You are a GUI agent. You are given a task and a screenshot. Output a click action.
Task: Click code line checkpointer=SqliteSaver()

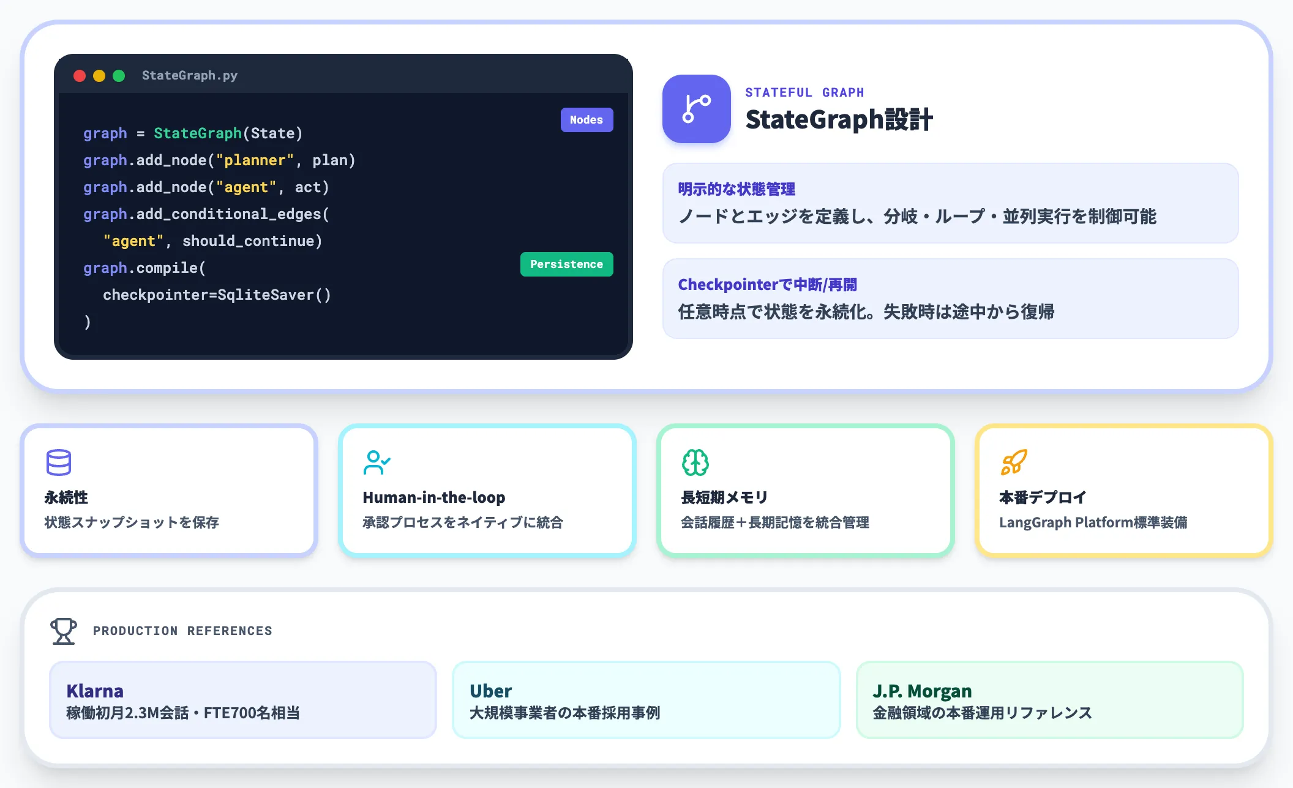(x=217, y=295)
